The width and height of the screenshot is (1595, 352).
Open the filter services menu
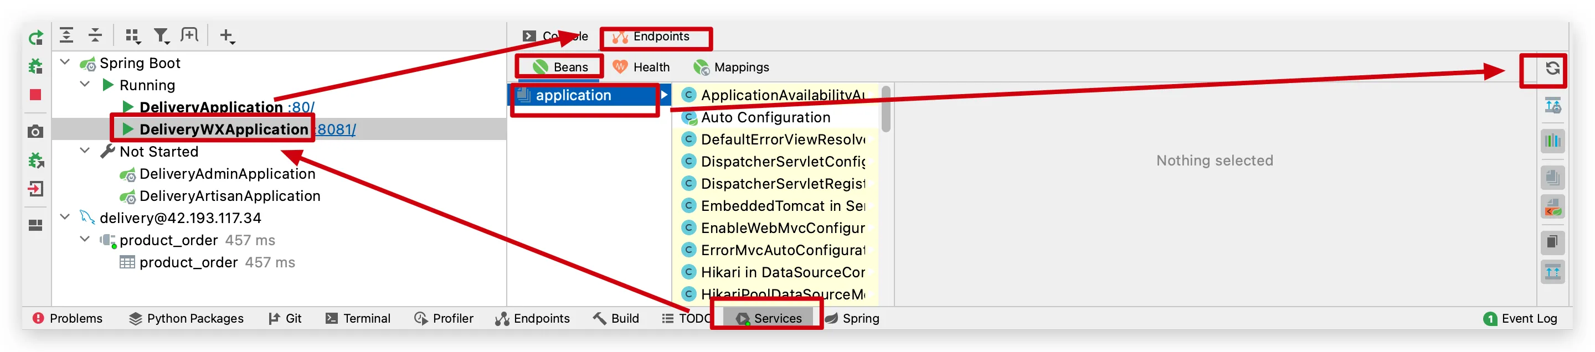click(x=162, y=36)
